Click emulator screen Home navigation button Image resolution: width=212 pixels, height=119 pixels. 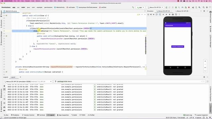[178, 67]
